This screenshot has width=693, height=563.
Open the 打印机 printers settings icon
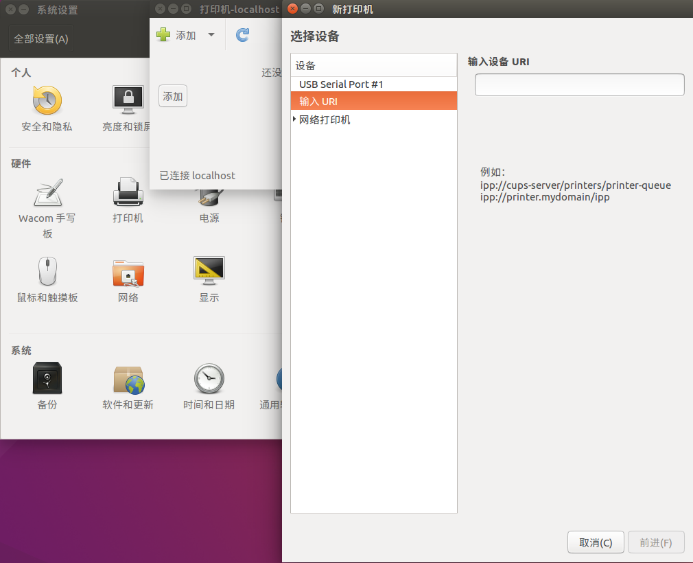[x=128, y=200]
